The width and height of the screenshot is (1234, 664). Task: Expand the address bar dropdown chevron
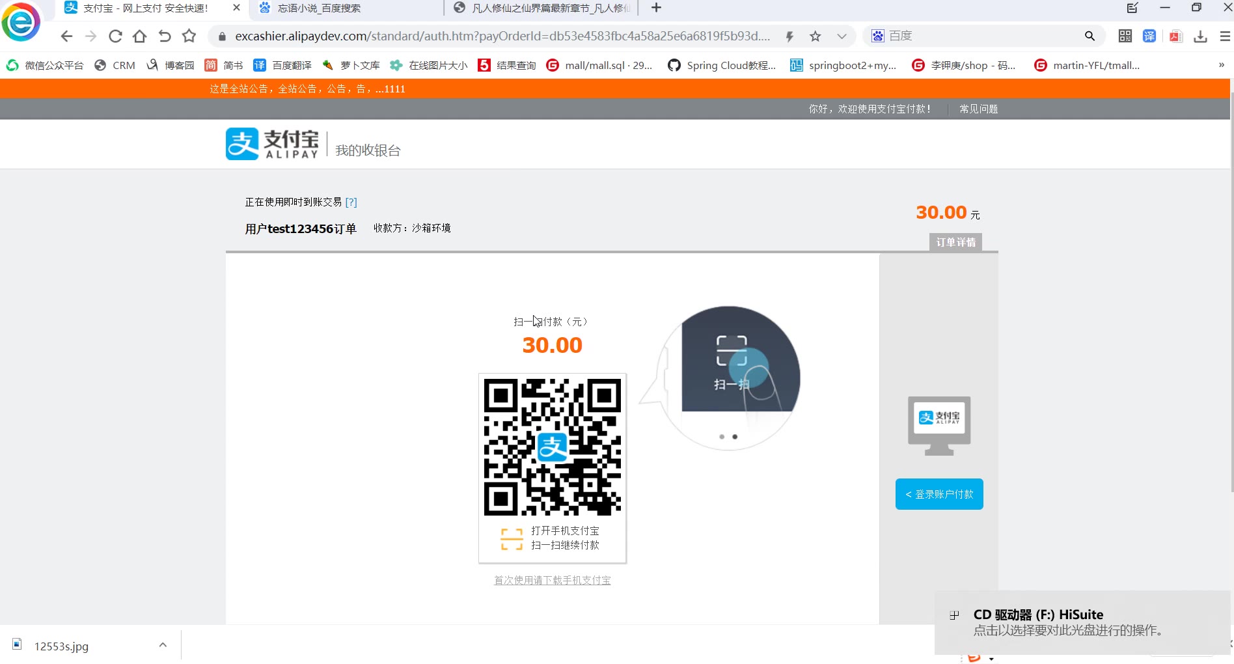842,36
